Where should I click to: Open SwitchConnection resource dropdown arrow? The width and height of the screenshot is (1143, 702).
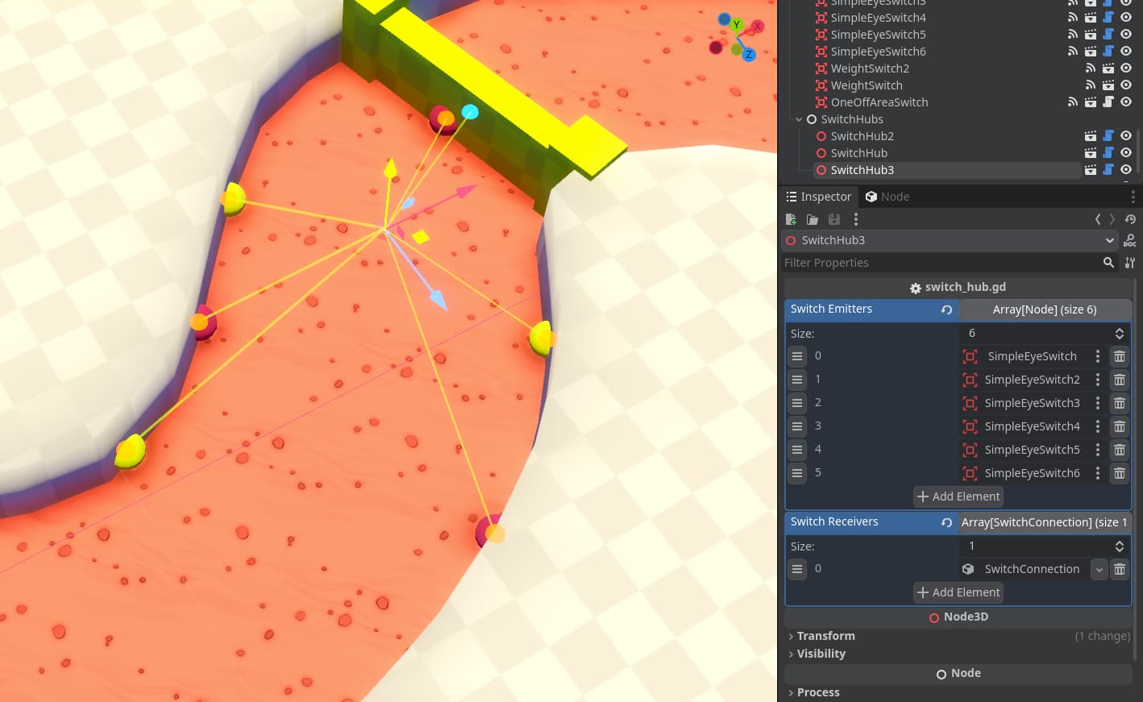[1099, 569]
